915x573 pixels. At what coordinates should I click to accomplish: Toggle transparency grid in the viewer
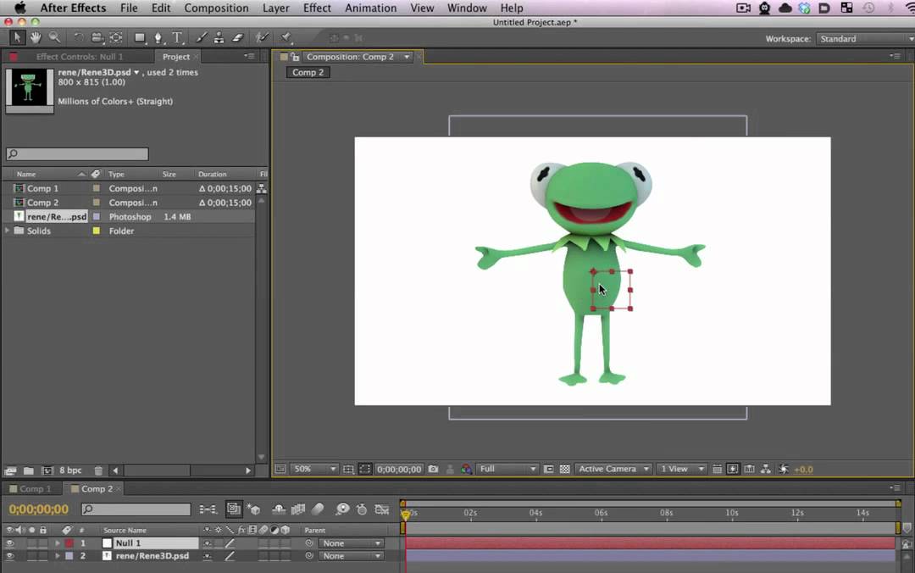coord(565,469)
